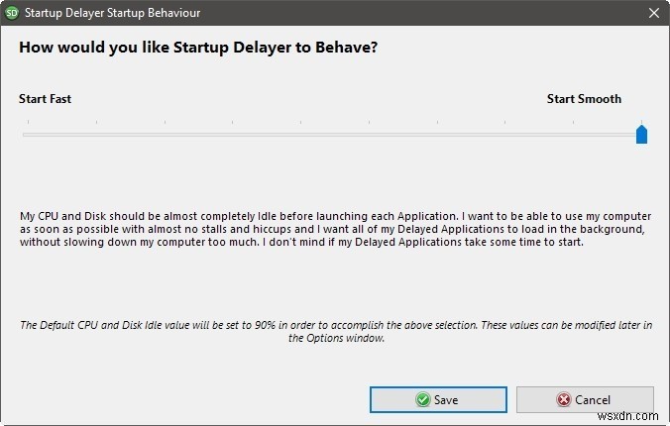The width and height of the screenshot is (670, 426).
Task: Set slider to second tick from left
Action: [x=96, y=134]
